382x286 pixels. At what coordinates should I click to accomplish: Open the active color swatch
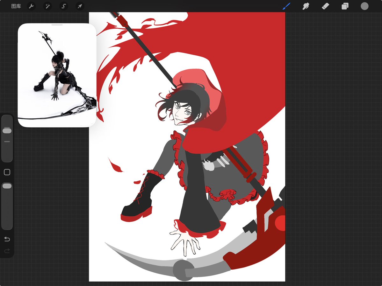[x=364, y=6]
